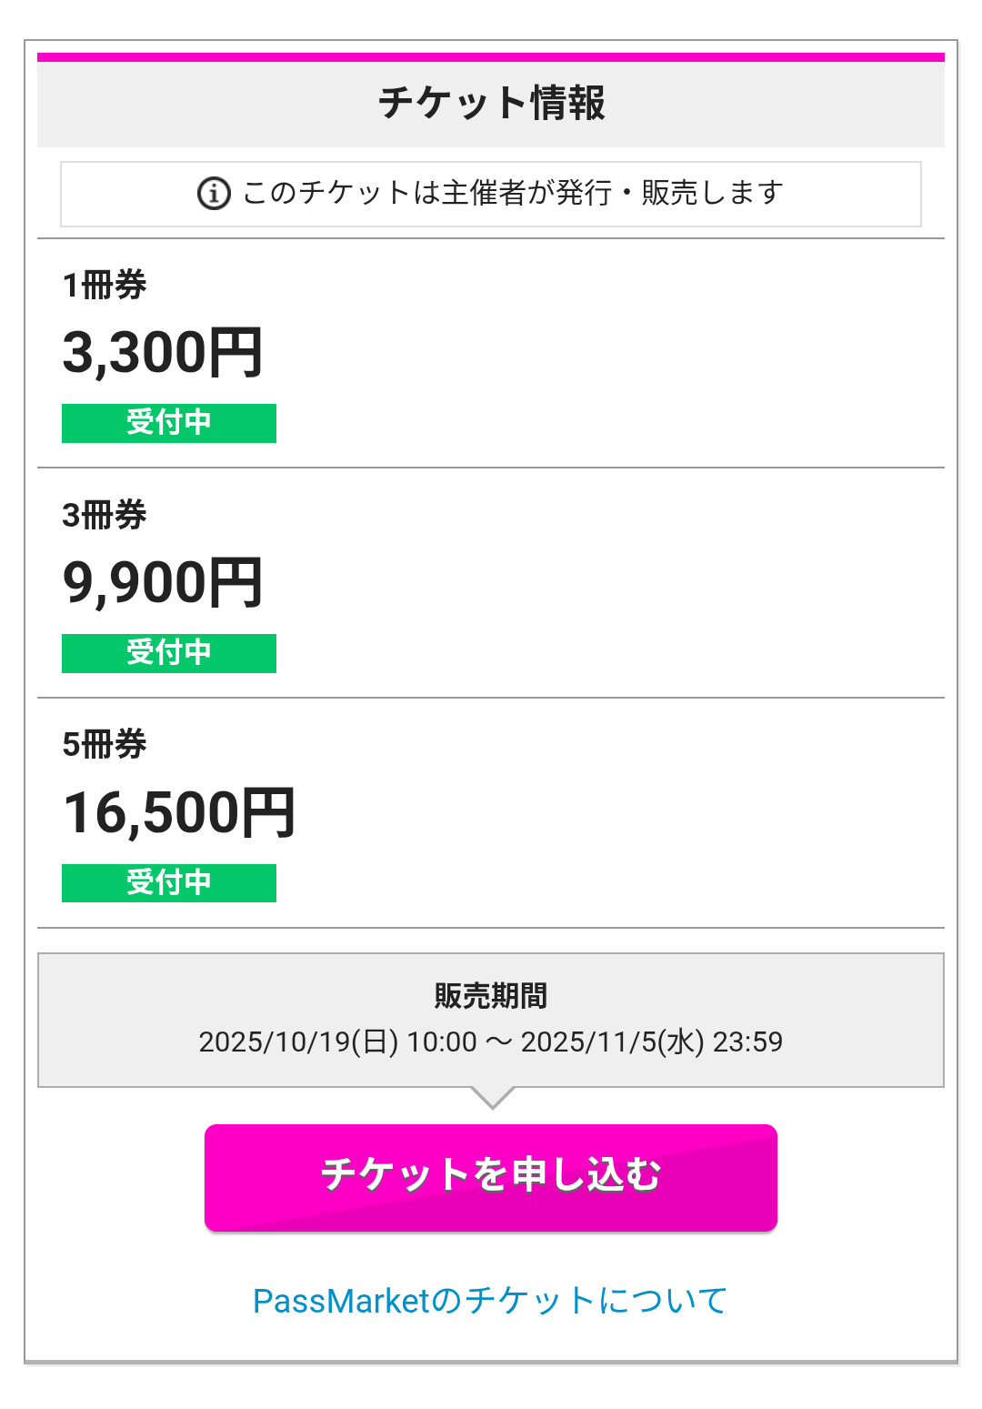The width and height of the screenshot is (982, 1409).
Task: Select the 3冊券 ticket label
Action: point(105,516)
